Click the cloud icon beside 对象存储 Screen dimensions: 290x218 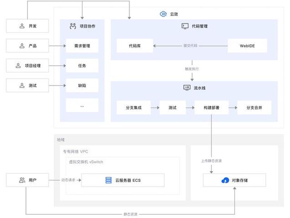coord(225,180)
